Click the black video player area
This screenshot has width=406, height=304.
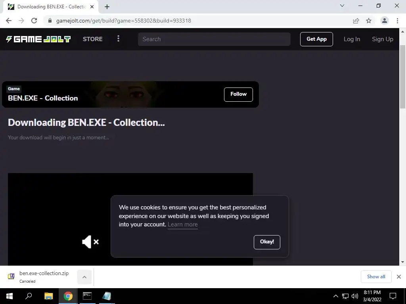[x=130, y=219]
